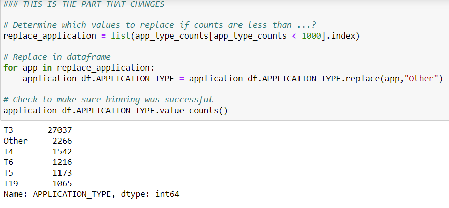Image resolution: width=449 pixels, height=208 pixels.
Task: Click the T6 output row label
Action: click(8, 162)
